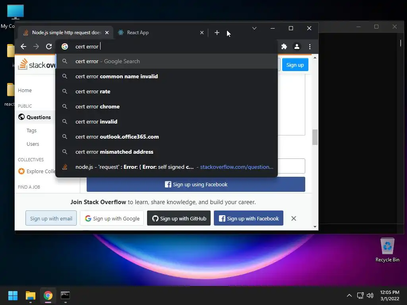
Task: Click the blue Sign up button
Action: coord(295,65)
